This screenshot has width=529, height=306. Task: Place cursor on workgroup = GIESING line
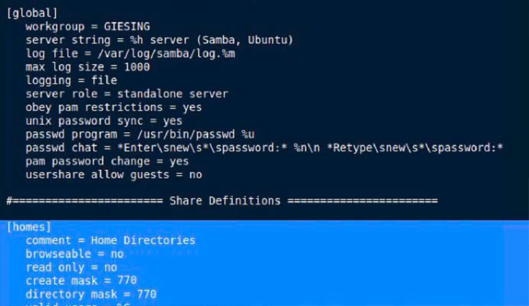tap(88, 26)
